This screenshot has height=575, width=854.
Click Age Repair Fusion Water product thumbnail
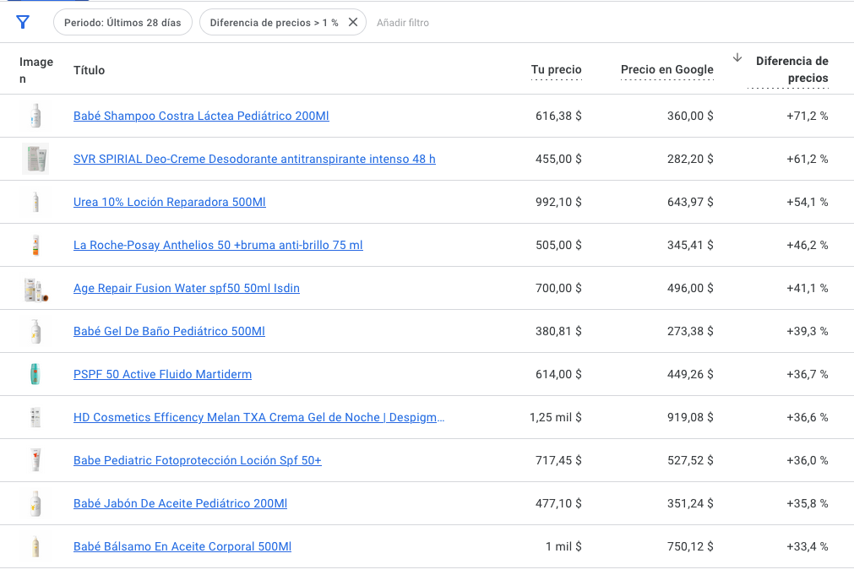[x=35, y=289]
